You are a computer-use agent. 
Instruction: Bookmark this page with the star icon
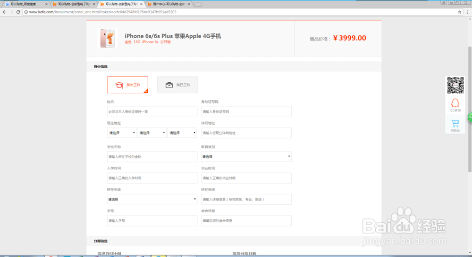click(460, 12)
